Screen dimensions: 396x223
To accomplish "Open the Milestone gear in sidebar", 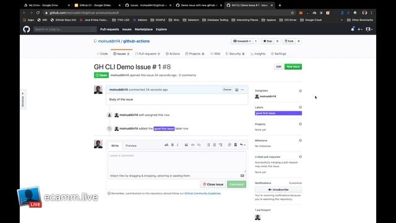I will pyautogui.click(x=300, y=141).
